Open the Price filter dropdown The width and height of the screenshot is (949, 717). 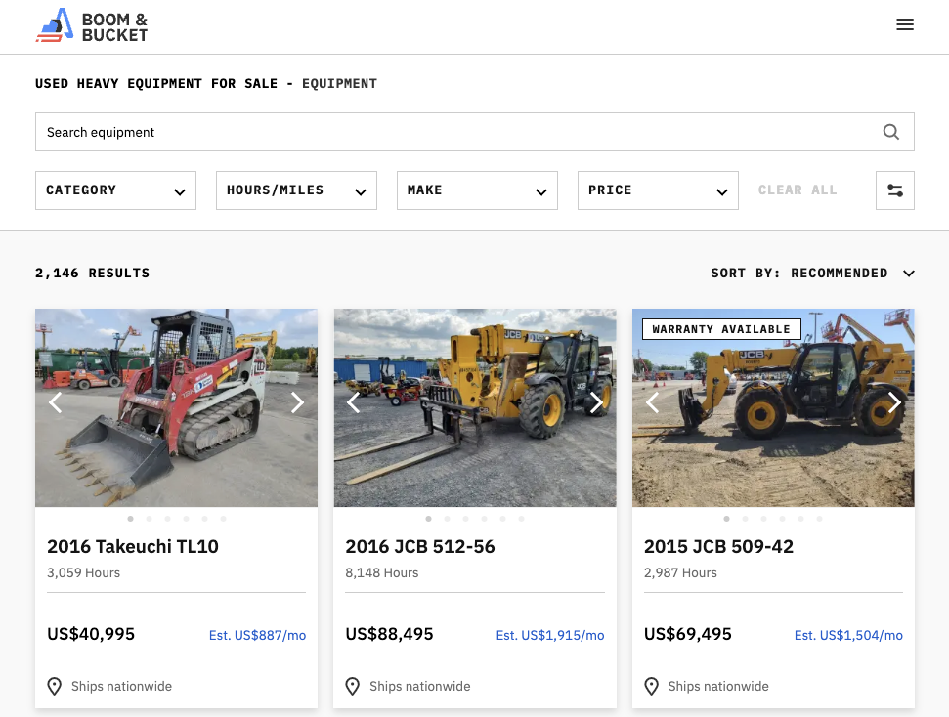pos(658,190)
